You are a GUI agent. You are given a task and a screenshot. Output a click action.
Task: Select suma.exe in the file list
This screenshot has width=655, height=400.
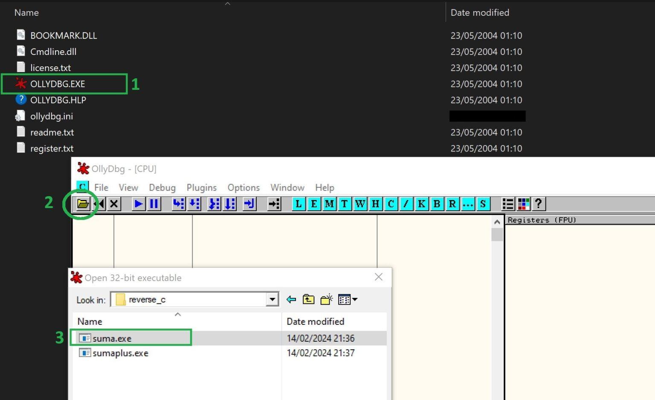[112, 338]
